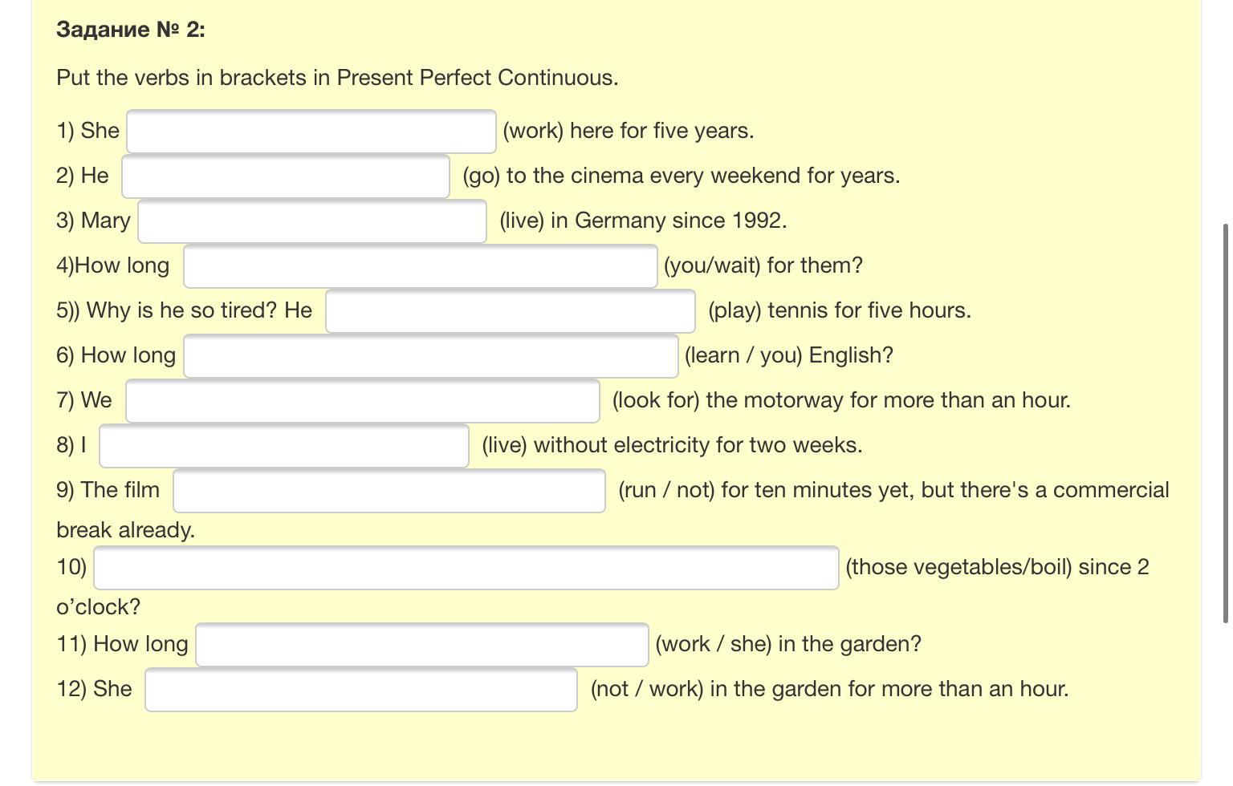Click the blank after "8) I"
This screenshot has width=1233, height=786.
(x=283, y=446)
